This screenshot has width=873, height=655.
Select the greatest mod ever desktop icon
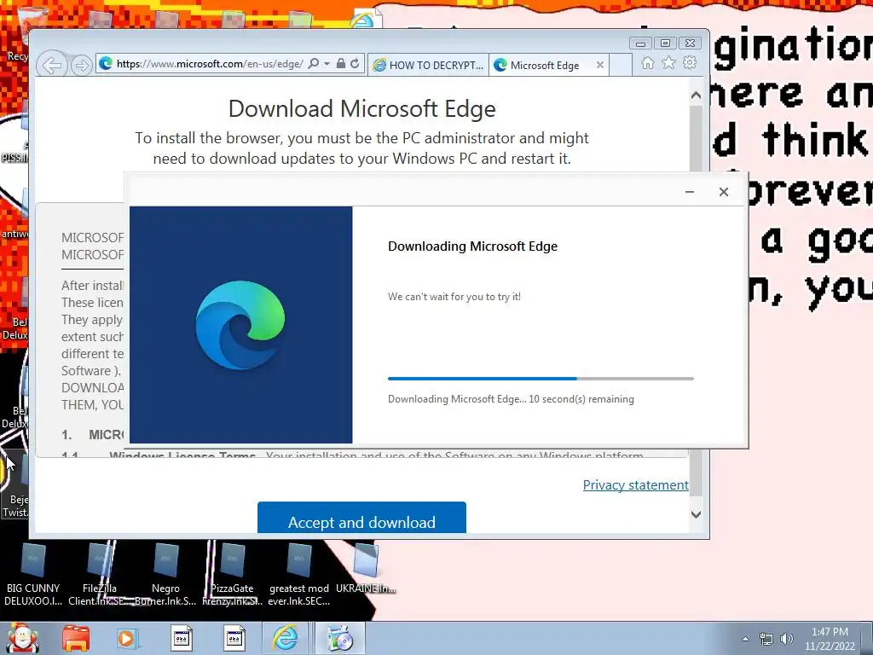pyautogui.click(x=299, y=576)
